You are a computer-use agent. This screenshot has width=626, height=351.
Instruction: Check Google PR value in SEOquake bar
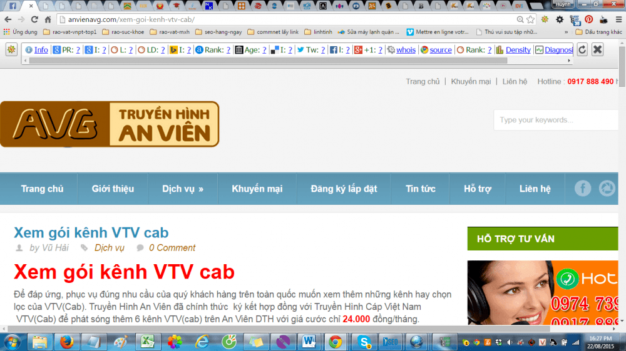point(78,50)
